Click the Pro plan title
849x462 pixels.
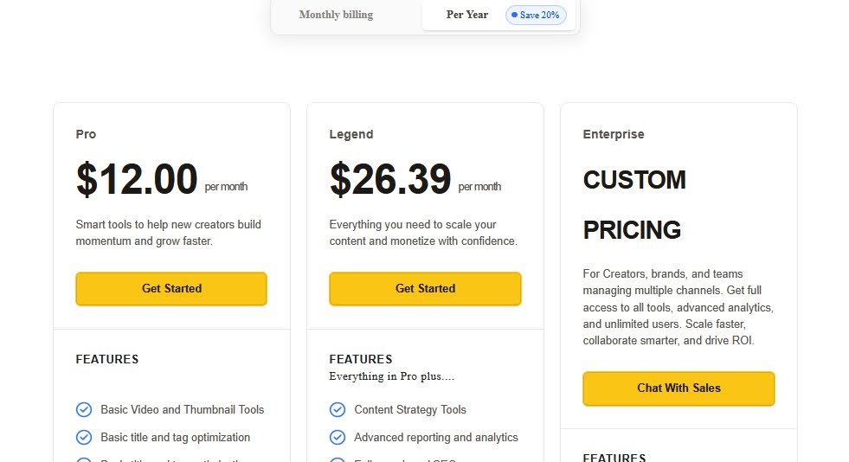tap(86, 134)
